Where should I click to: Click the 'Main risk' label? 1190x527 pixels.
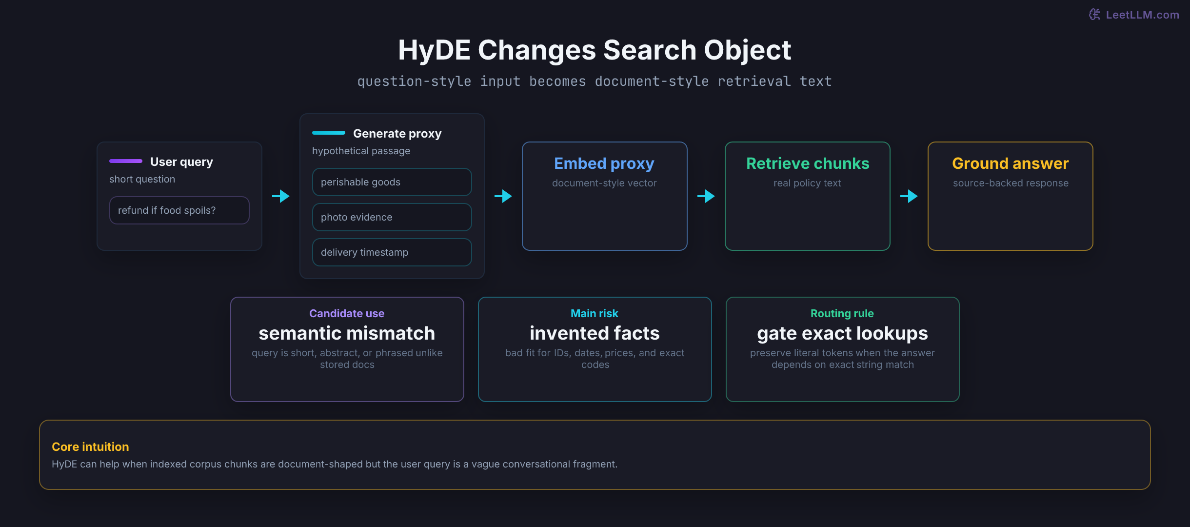point(595,313)
